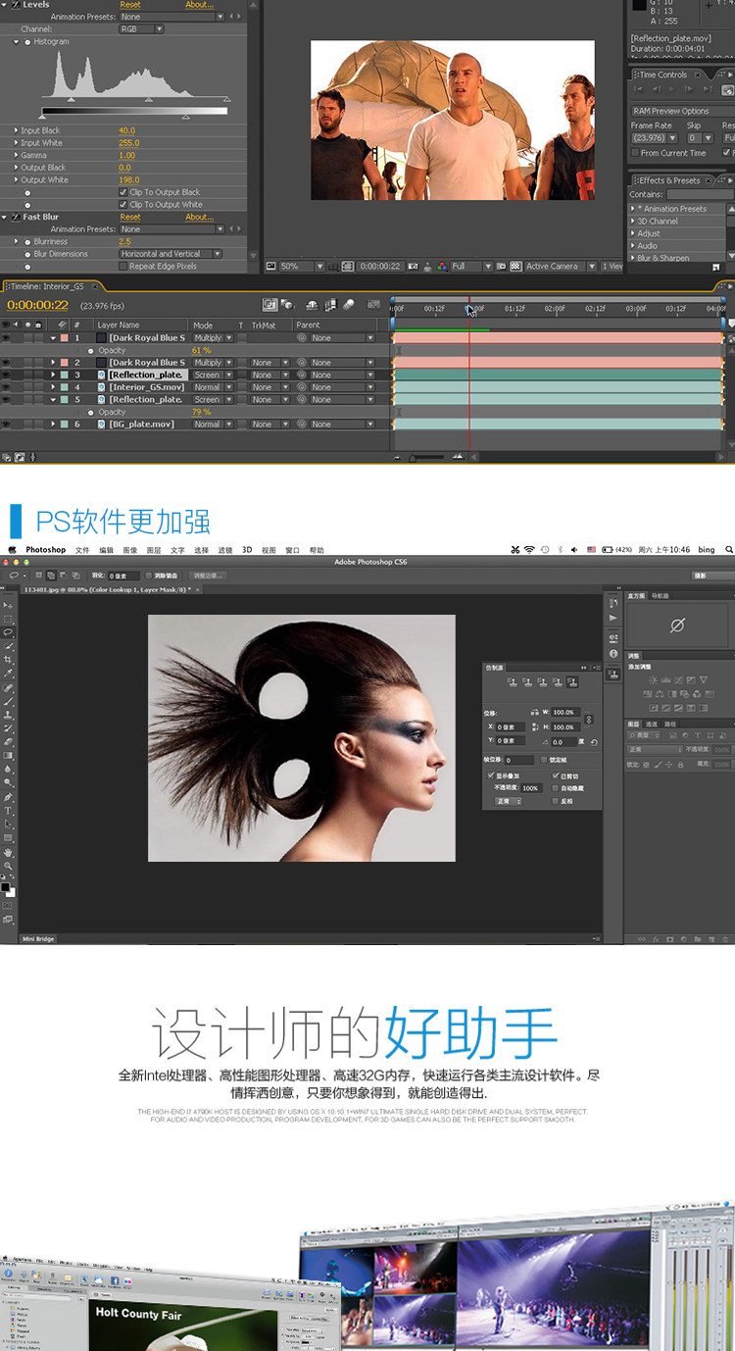
Task: Click the Apple logo in the menu bar
Action: click(13, 550)
